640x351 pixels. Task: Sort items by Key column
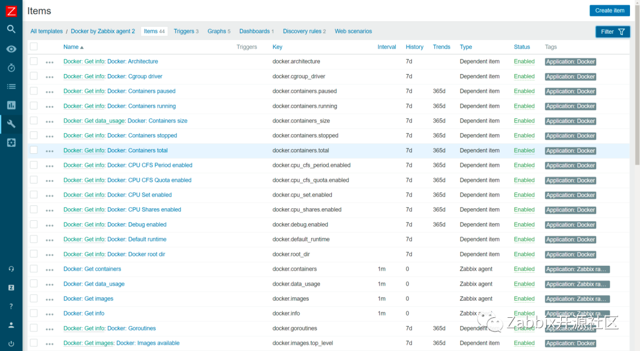pyautogui.click(x=277, y=47)
